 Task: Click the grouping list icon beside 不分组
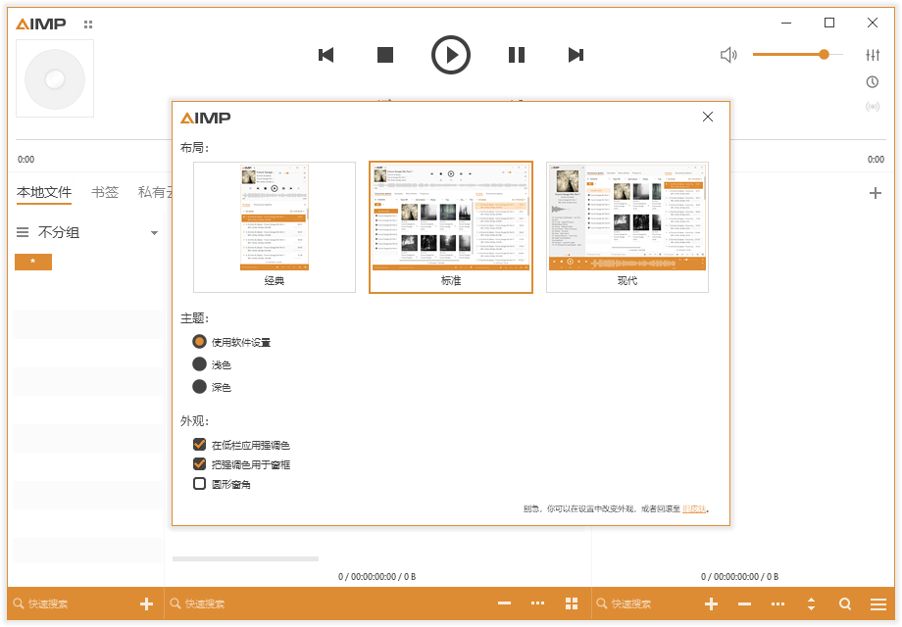point(23,233)
